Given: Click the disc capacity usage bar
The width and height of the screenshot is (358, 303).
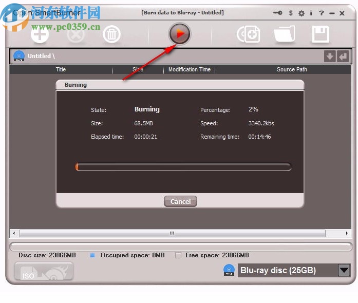Looking at the screenshot, I should coord(181,247).
